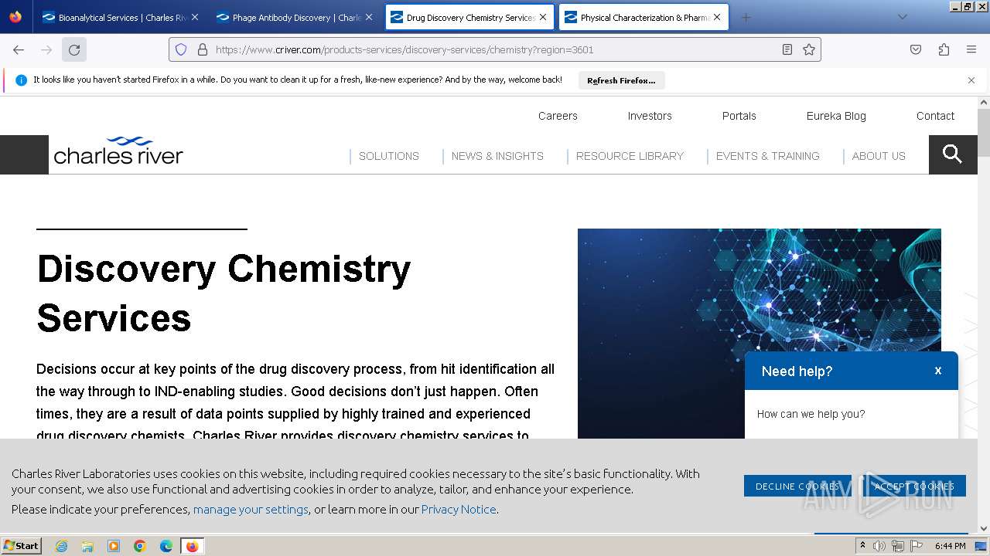Click the Charles River logo
990x556 pixels.
coord(118,151)
